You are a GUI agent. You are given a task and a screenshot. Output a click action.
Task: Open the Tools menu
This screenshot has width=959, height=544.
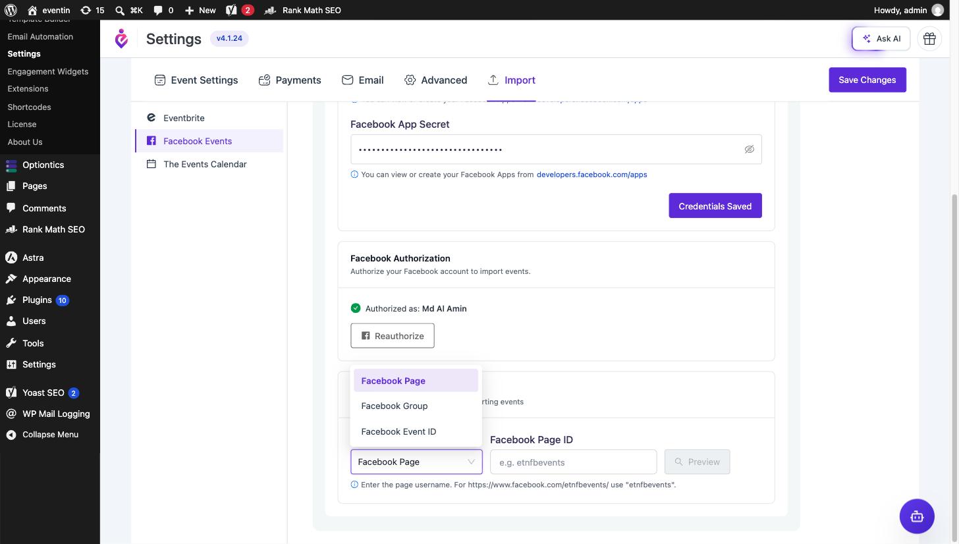tap(50, 343)
